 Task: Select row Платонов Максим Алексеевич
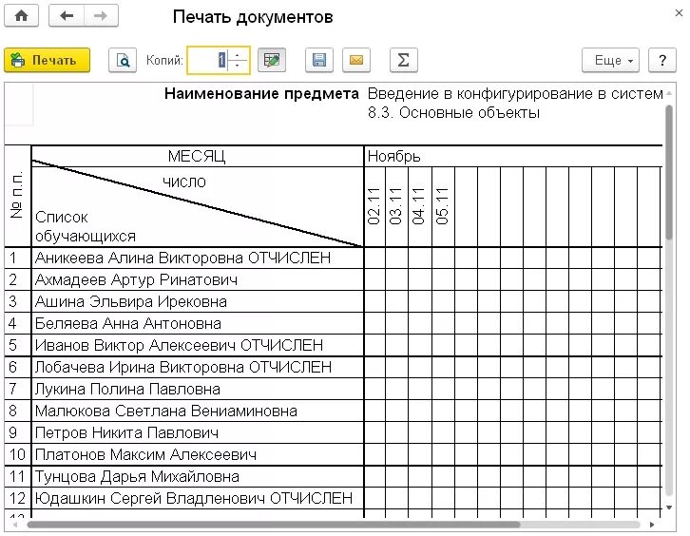click(198, 454)
